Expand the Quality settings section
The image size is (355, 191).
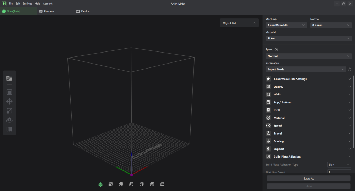pos(308,87)
